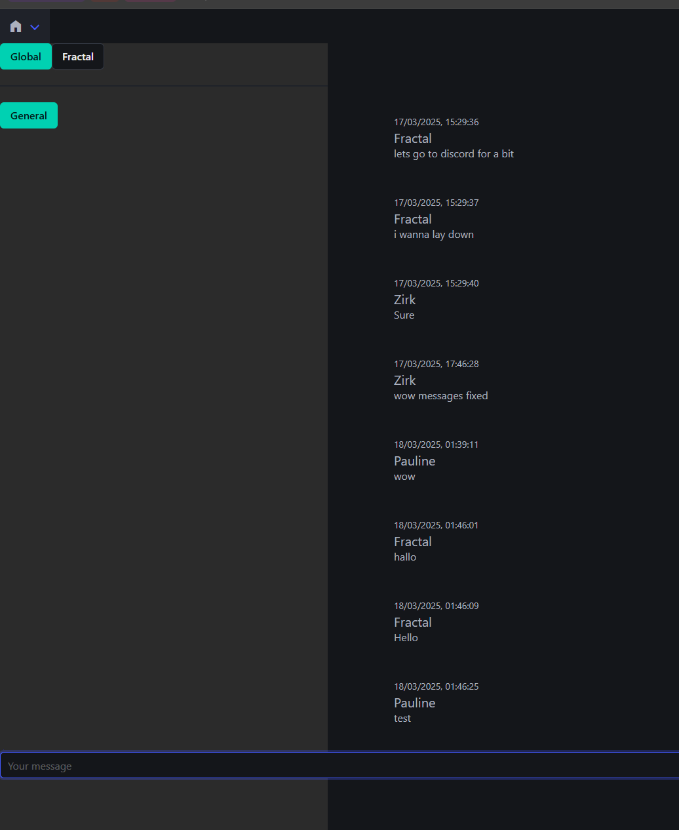Click the home icon

click(16, 26)
